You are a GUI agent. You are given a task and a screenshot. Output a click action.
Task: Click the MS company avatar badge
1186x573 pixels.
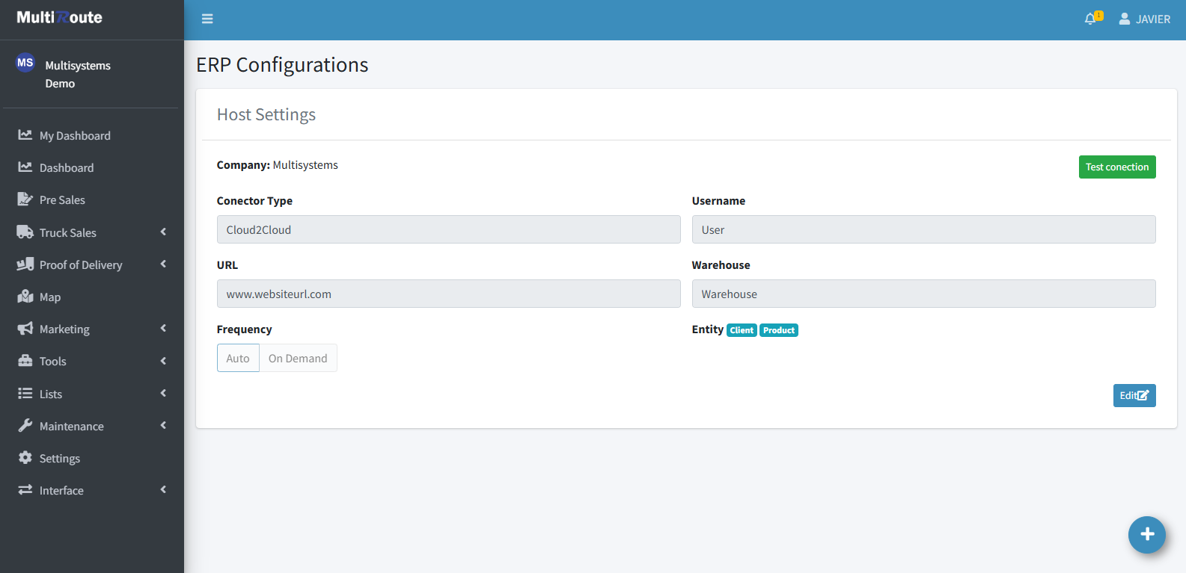(x=25, y=63)
